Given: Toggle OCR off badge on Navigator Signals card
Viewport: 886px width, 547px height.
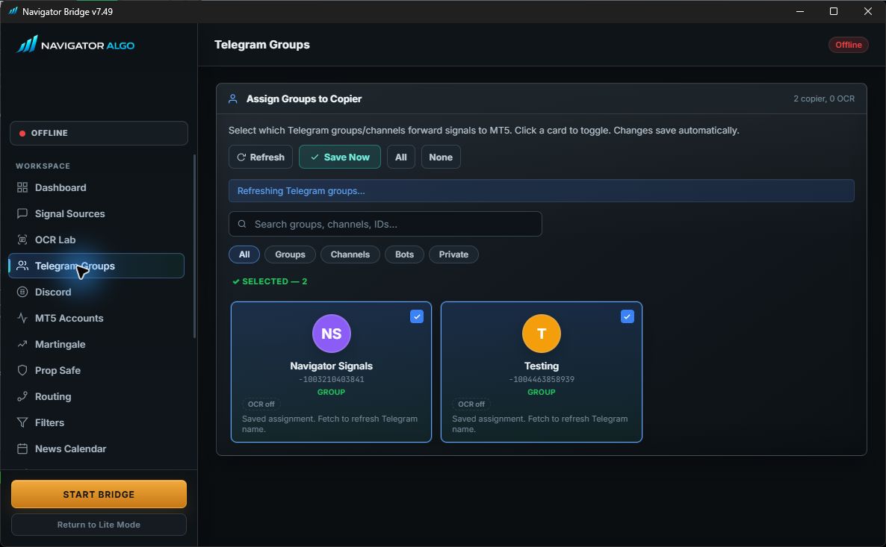Looking at the screenshot, I should [x=261, y=404].
